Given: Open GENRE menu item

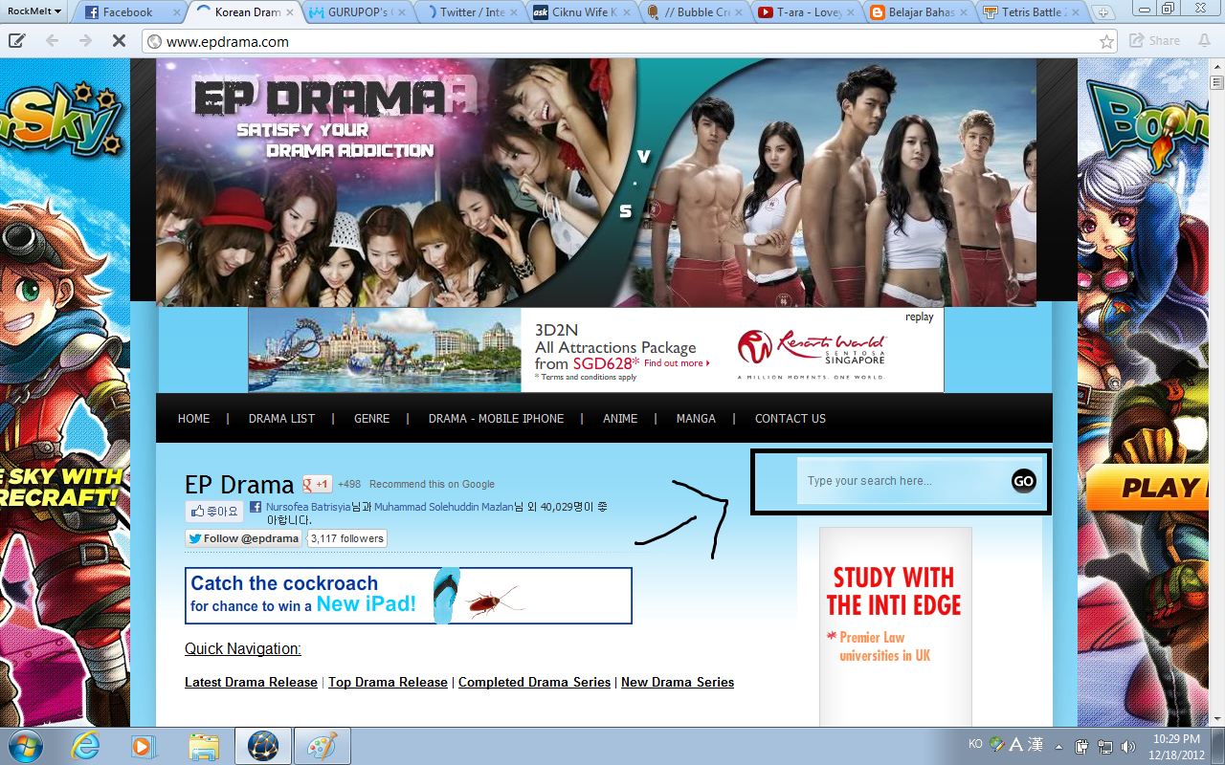Looking at the screenshot, I should click(x=371, y=419).
